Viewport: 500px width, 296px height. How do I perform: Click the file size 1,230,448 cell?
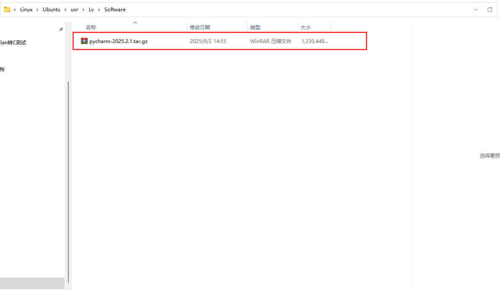coord(315,41)
